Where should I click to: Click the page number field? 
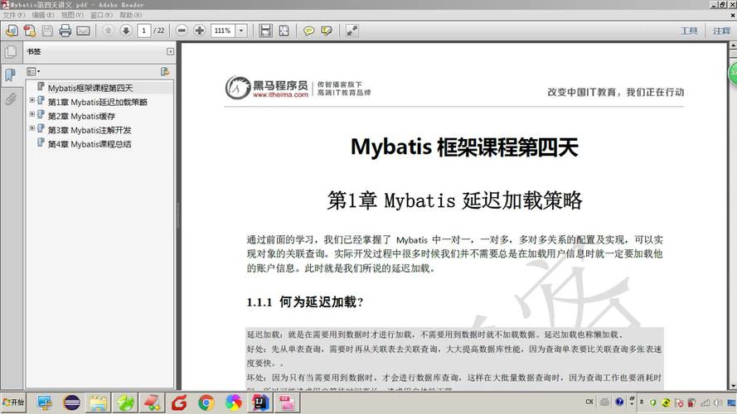(143, 31)
